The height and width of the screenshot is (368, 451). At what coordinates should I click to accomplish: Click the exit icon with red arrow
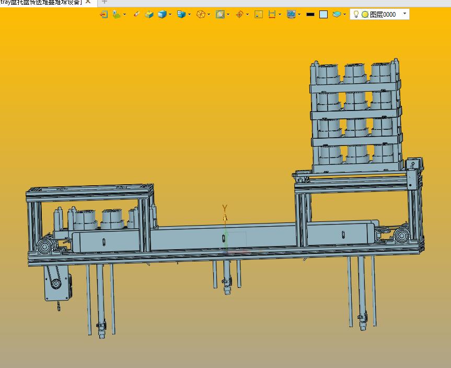tap(103, 15)
